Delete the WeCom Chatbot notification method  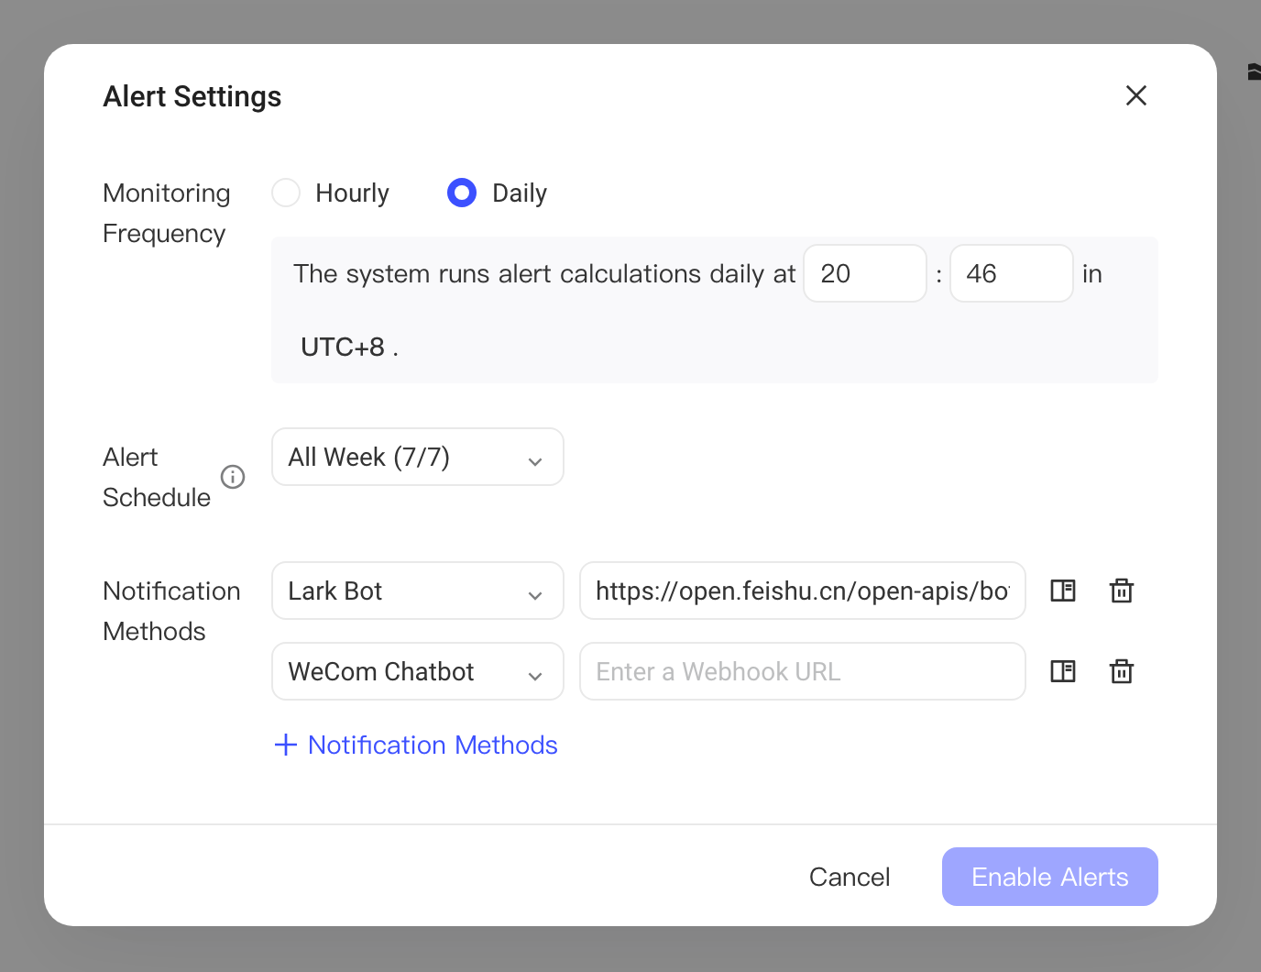pyautogui.click(x=1122, y=671)
